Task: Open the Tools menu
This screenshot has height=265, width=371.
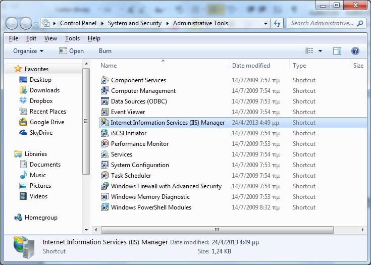Action: [x=72, y=38]
